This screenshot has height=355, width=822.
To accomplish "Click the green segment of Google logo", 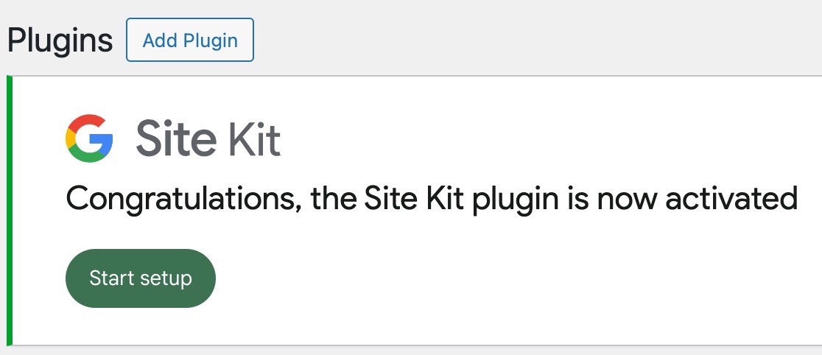I will [87, 157].
